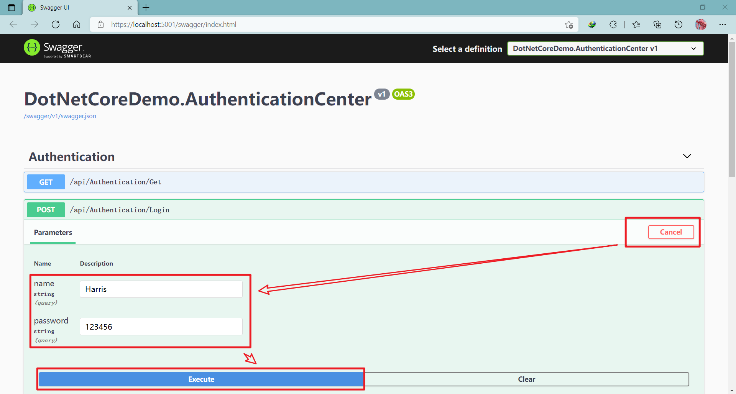Click the page vertical scrollbar thumb
The image size is (736, 394).
[732, 109]
